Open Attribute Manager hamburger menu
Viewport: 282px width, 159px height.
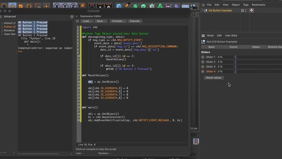203,35
